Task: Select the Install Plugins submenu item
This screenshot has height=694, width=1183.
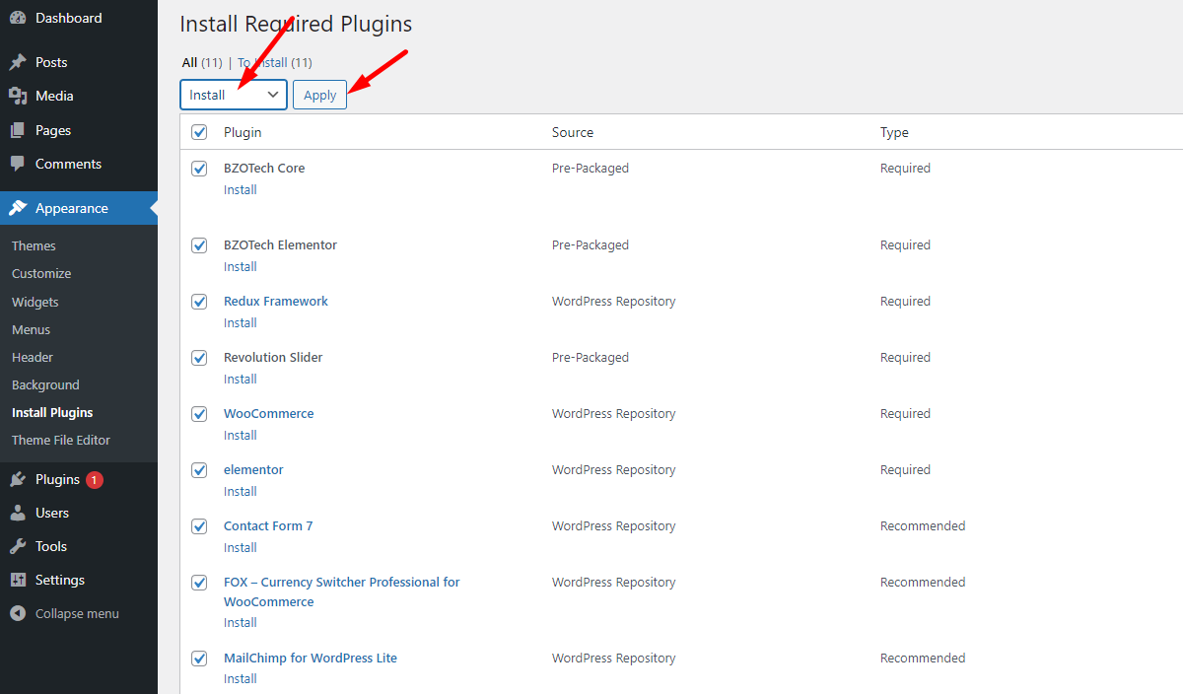Action: (x=52, y=412)
